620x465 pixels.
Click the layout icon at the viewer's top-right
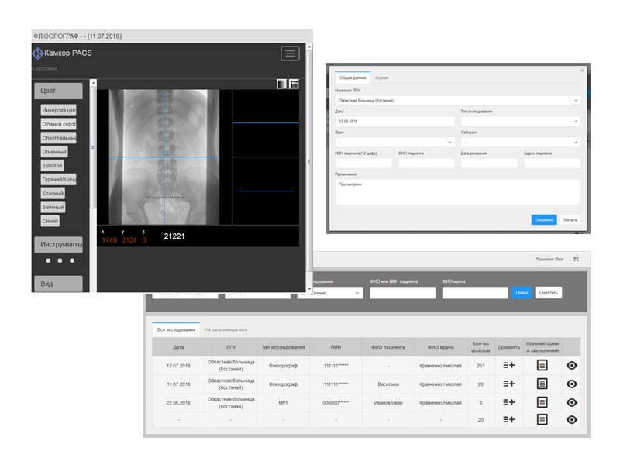pyautogui.click(x=294, y=84)
